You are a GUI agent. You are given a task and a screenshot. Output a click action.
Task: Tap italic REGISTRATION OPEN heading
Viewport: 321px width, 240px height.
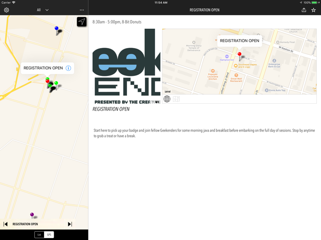click(x=111, y=109)
